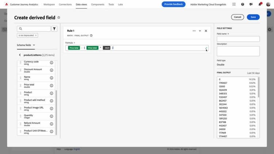Focus the Field name input box
This screenshot has width=274, height=154.
238,39
